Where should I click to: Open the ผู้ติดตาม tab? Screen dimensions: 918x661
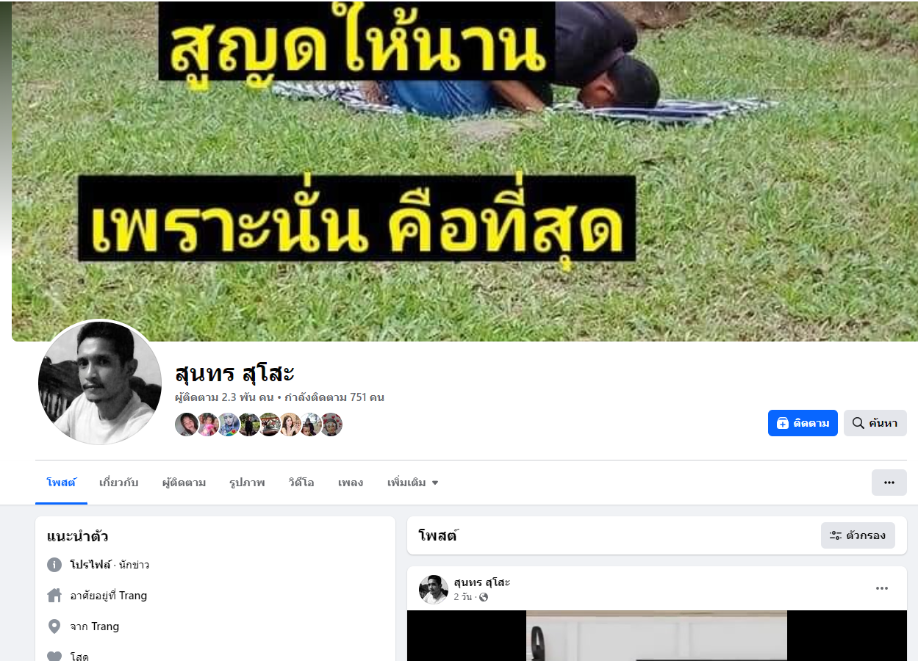click(x=184, y=483)
